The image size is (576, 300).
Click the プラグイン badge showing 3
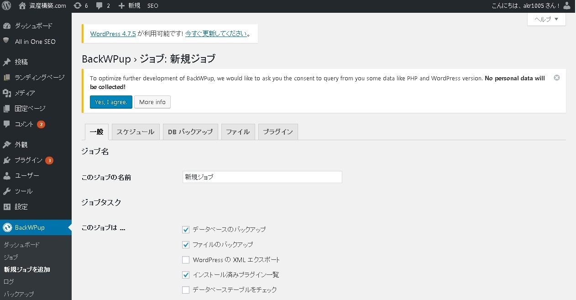pos(49,160)
